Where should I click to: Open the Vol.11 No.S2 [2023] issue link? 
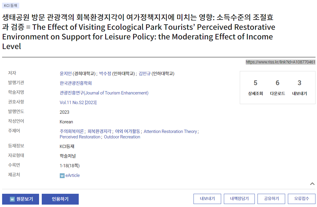pyautogui.click(x=78, y=103)
